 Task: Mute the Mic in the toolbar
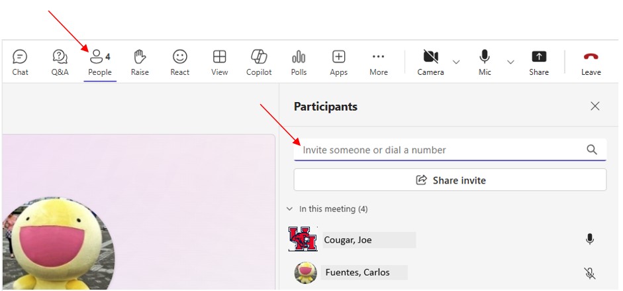point(485,63)
